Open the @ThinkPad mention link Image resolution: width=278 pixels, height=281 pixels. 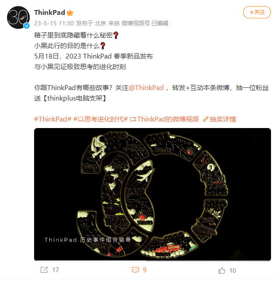pos(146,88)
